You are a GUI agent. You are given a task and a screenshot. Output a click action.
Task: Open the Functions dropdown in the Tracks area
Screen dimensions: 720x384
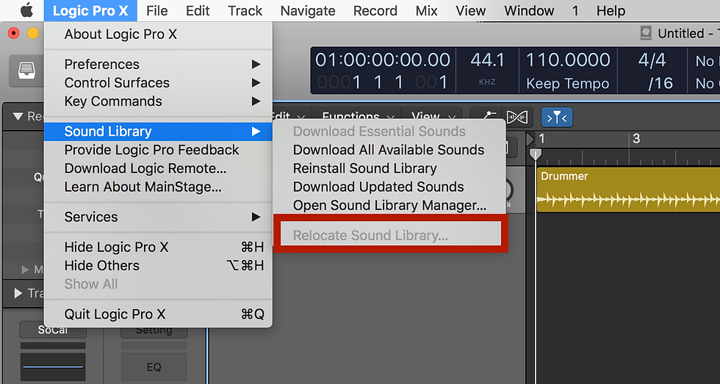coord(356,115)
